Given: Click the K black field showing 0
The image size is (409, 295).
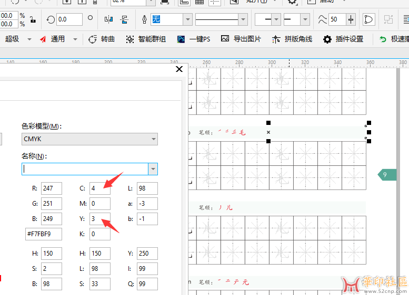Looking at the screenshot, I should [x=100, y=234].
